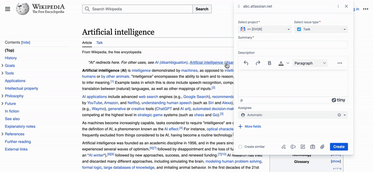Jump to the See also section
This screenshot has height=172, width=373.
(12, 119)
